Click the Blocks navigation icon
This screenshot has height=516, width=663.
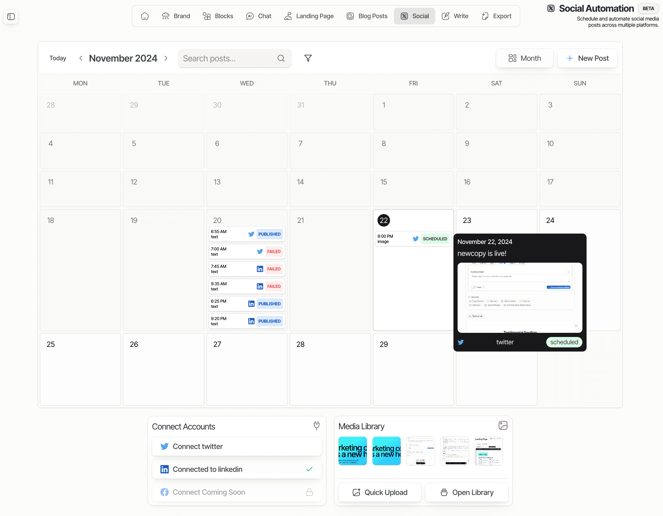pos(206,16)
